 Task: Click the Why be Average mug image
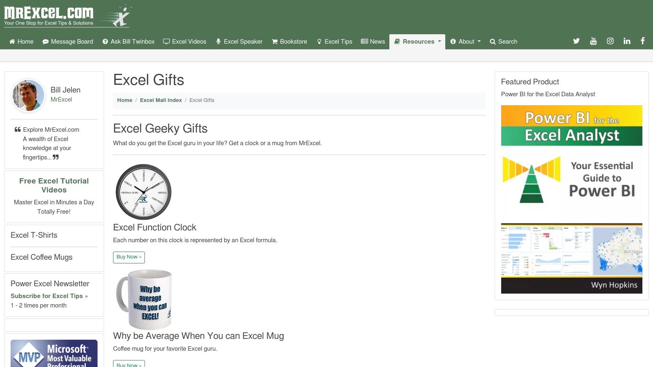(x=144, y=299)
